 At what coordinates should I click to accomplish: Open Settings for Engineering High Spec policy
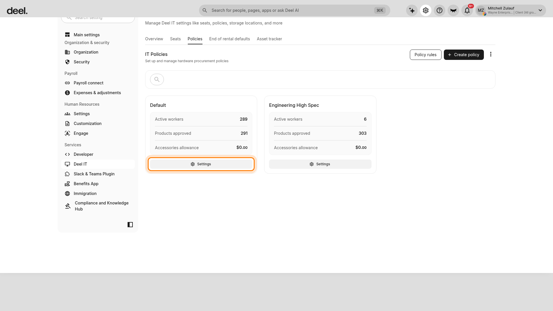pos(320,164)
